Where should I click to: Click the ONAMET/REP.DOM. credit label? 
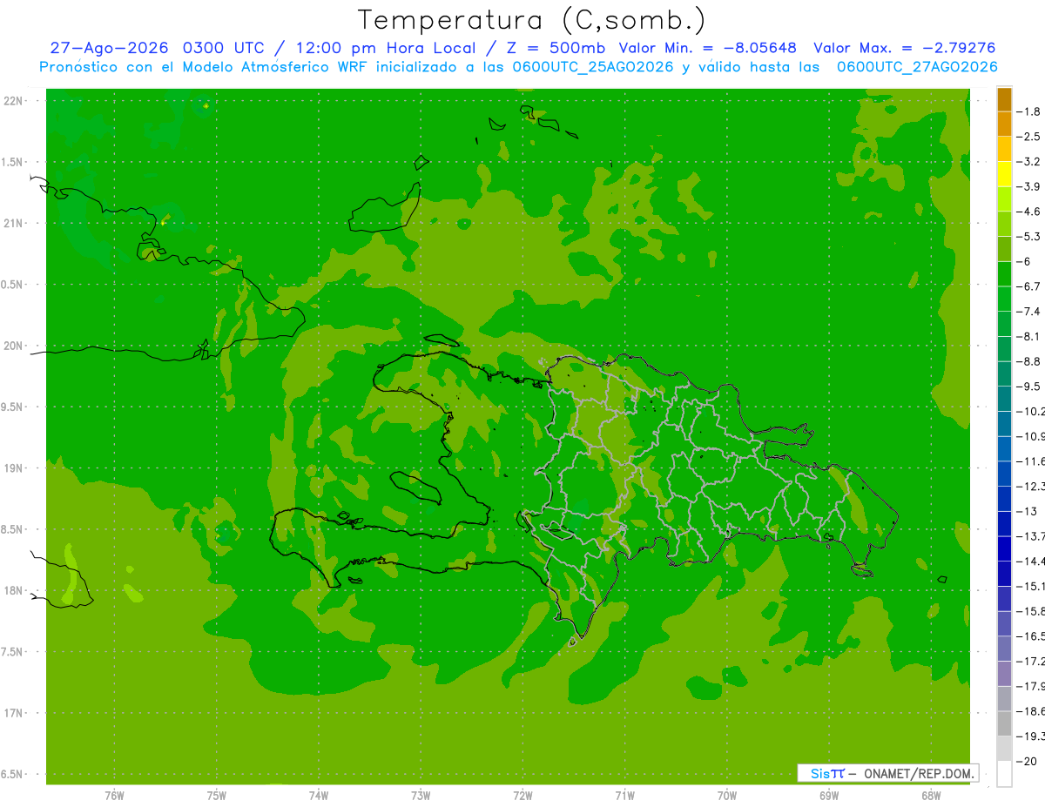[919, 773]
